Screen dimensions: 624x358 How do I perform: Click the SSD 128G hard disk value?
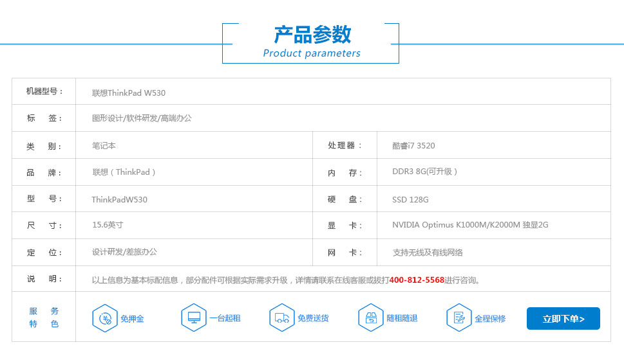pyautogui.click(x=410, y=199)
